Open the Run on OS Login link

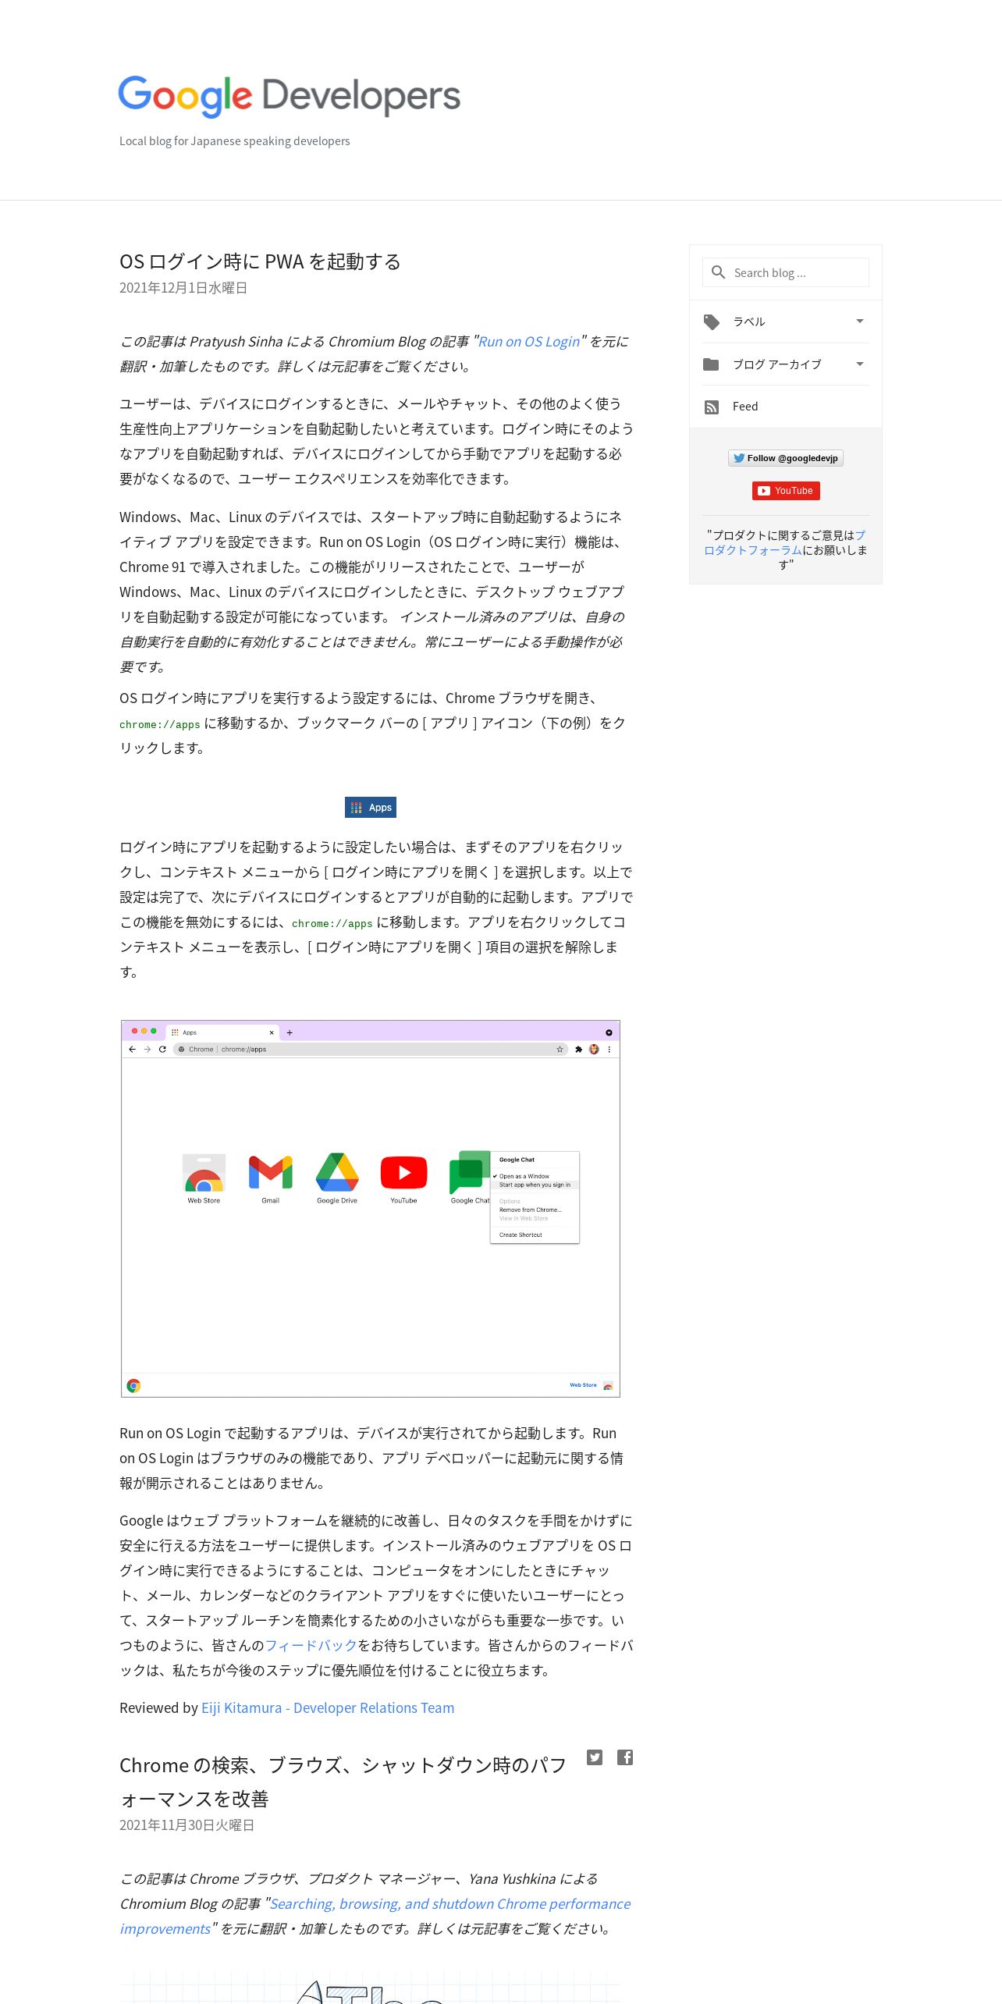(529, 342)
